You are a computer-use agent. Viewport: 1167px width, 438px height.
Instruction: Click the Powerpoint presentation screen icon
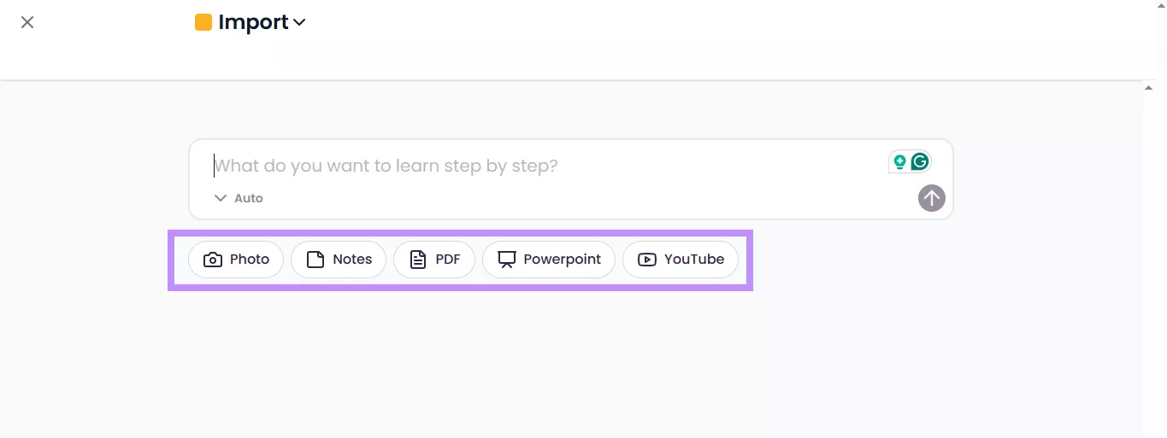coord(507,260)
